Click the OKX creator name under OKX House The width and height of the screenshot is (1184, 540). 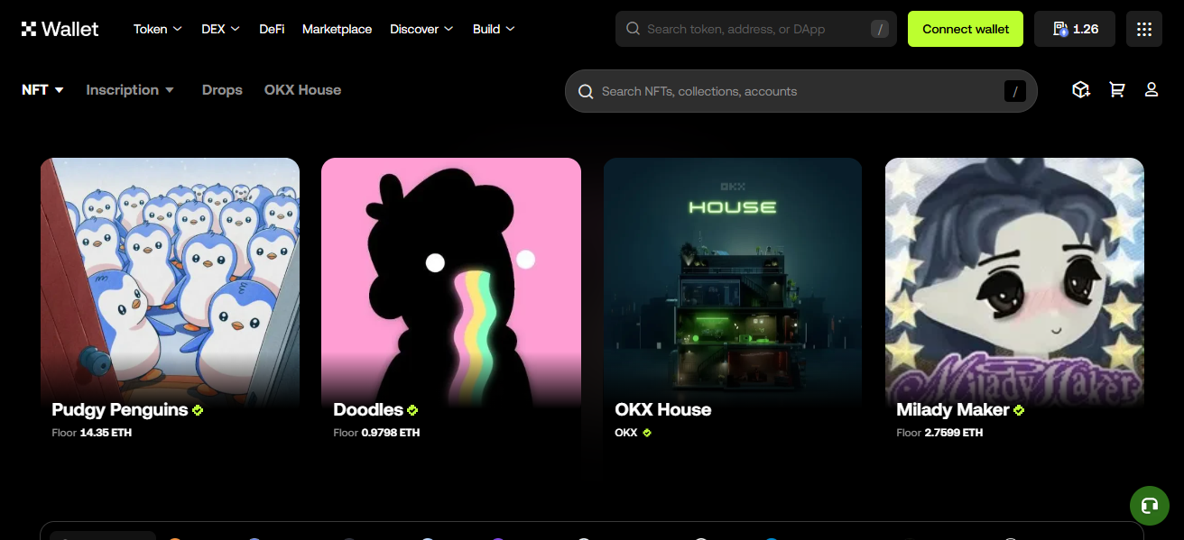coord(626,433)
